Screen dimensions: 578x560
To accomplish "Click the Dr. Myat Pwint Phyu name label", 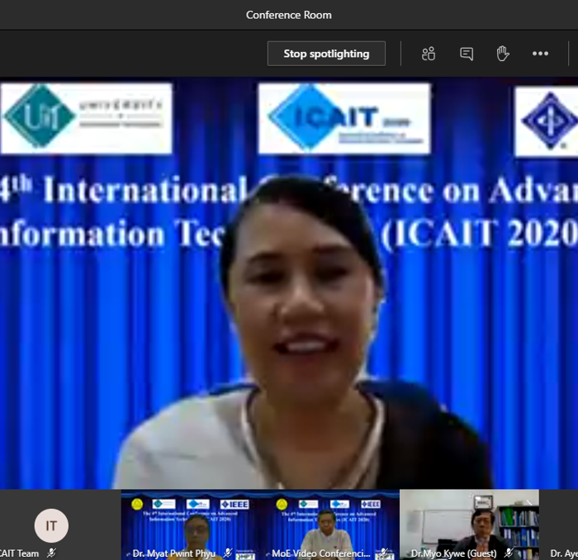I will tap(173, 553).
